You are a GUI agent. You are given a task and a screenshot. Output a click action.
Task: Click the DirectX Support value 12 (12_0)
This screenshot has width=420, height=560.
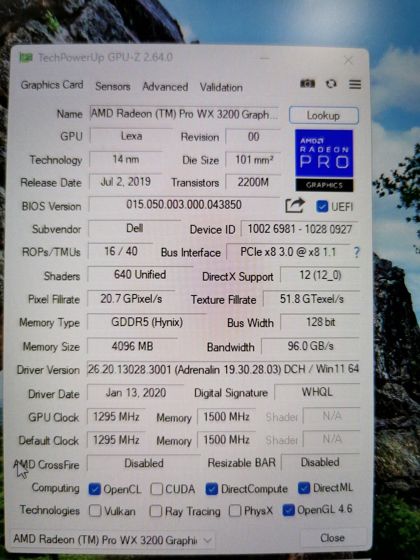[x=320, y=275]
